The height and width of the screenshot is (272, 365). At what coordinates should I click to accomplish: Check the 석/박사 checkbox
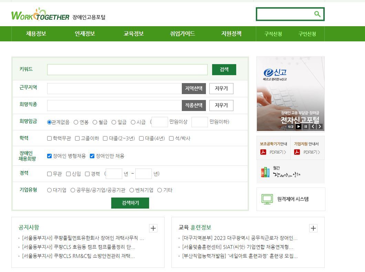tap(171, 139)
